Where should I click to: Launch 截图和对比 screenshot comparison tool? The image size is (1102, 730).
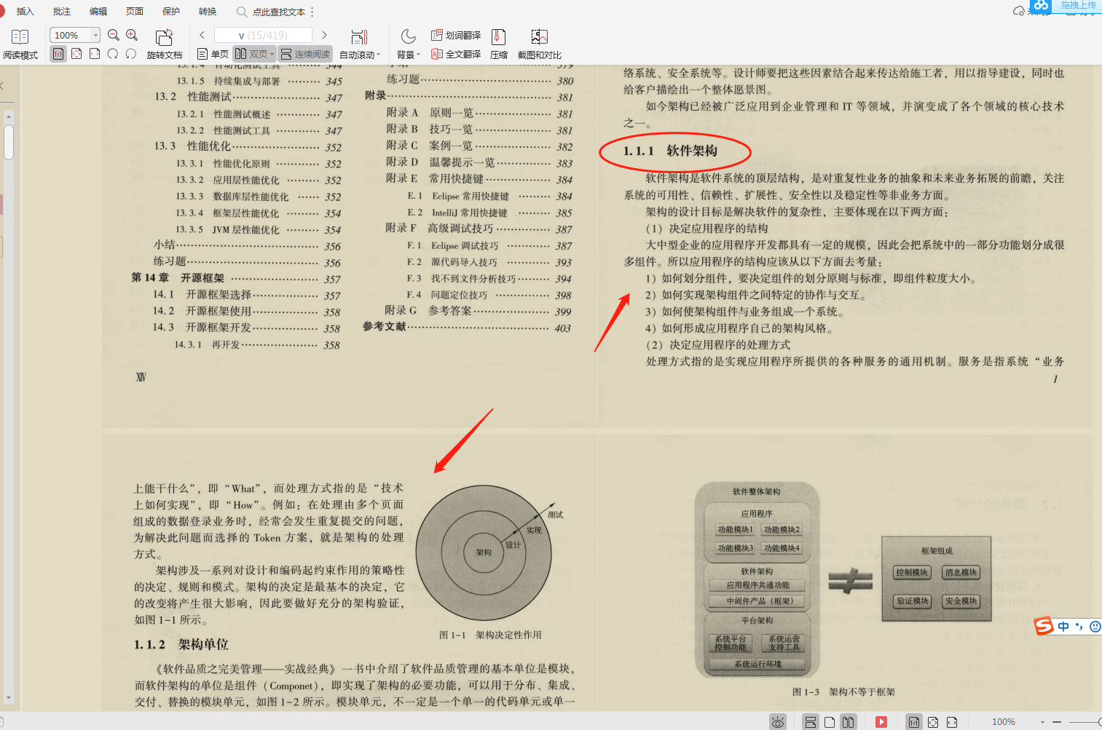[x=538, y=41]
